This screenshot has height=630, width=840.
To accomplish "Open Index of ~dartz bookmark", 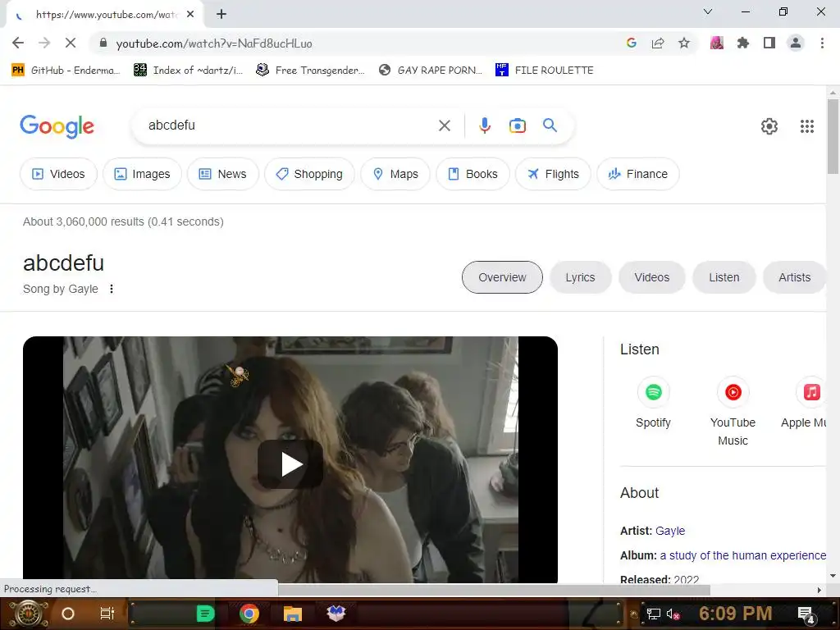I will click(189, 71).
